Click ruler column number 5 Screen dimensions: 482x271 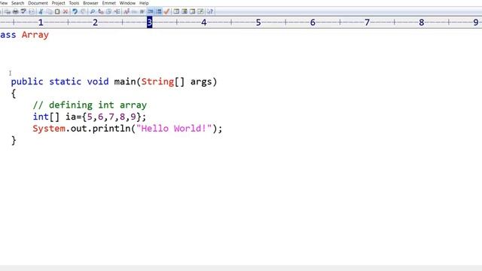[x=258, y=22]
